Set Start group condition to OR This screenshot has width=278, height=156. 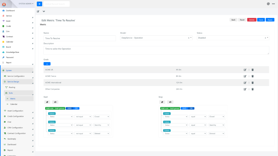click(76, 108)
